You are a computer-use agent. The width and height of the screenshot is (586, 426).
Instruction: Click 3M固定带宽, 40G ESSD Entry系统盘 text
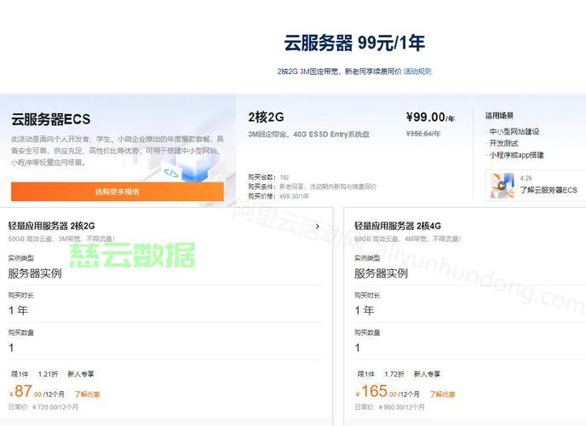pyautogui.click(x=308, y=134)
